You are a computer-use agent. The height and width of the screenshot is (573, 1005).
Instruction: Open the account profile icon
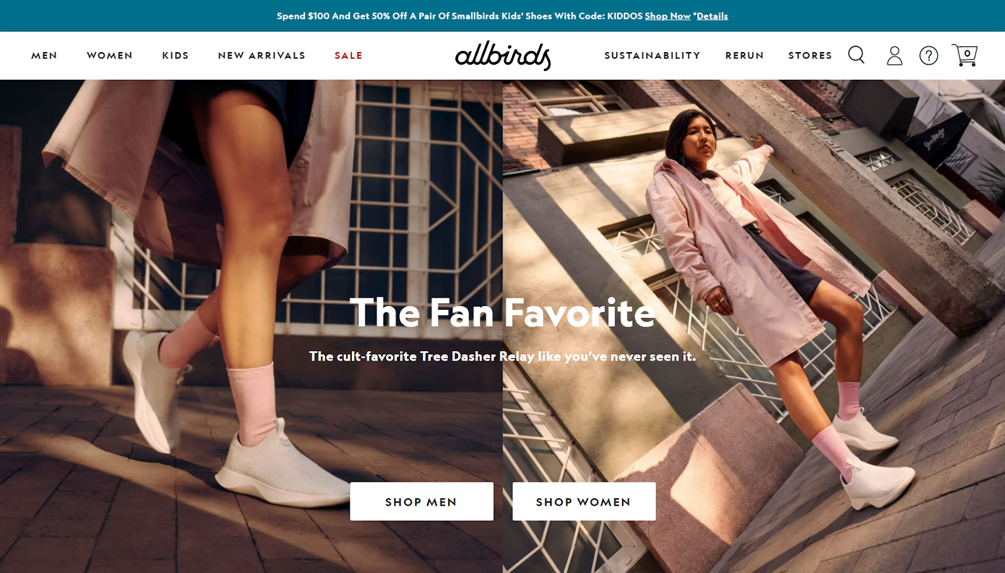(x=894, y=55)
